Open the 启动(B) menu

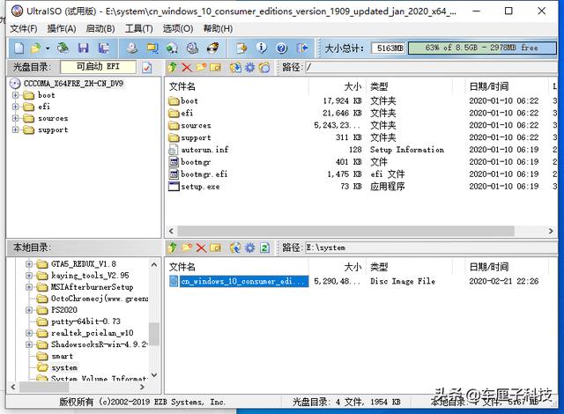tap(100, 28)
